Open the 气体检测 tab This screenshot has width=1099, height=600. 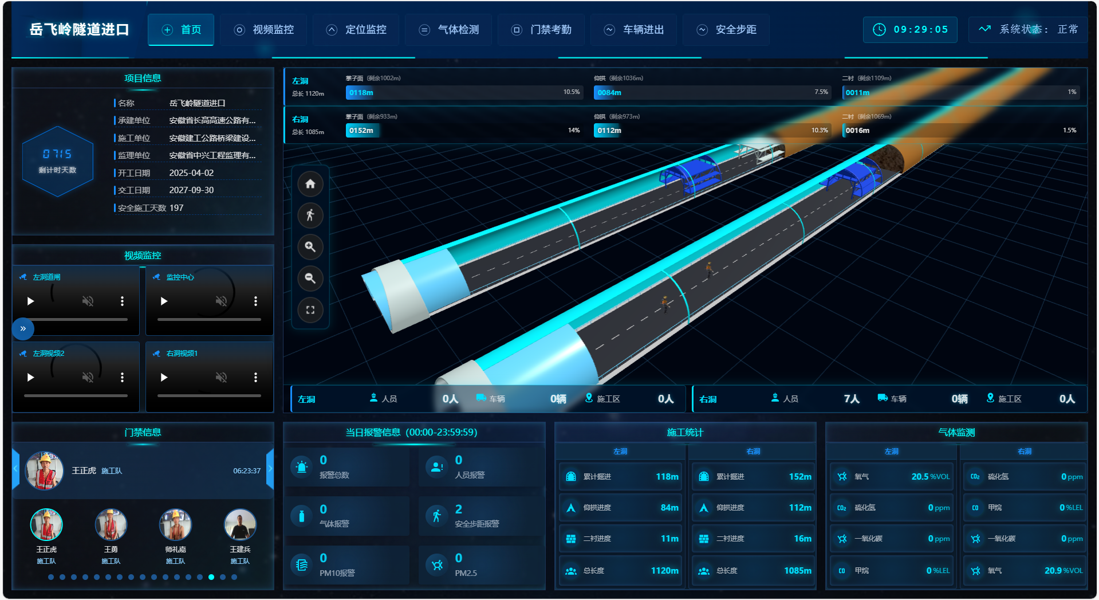point(449,30)
